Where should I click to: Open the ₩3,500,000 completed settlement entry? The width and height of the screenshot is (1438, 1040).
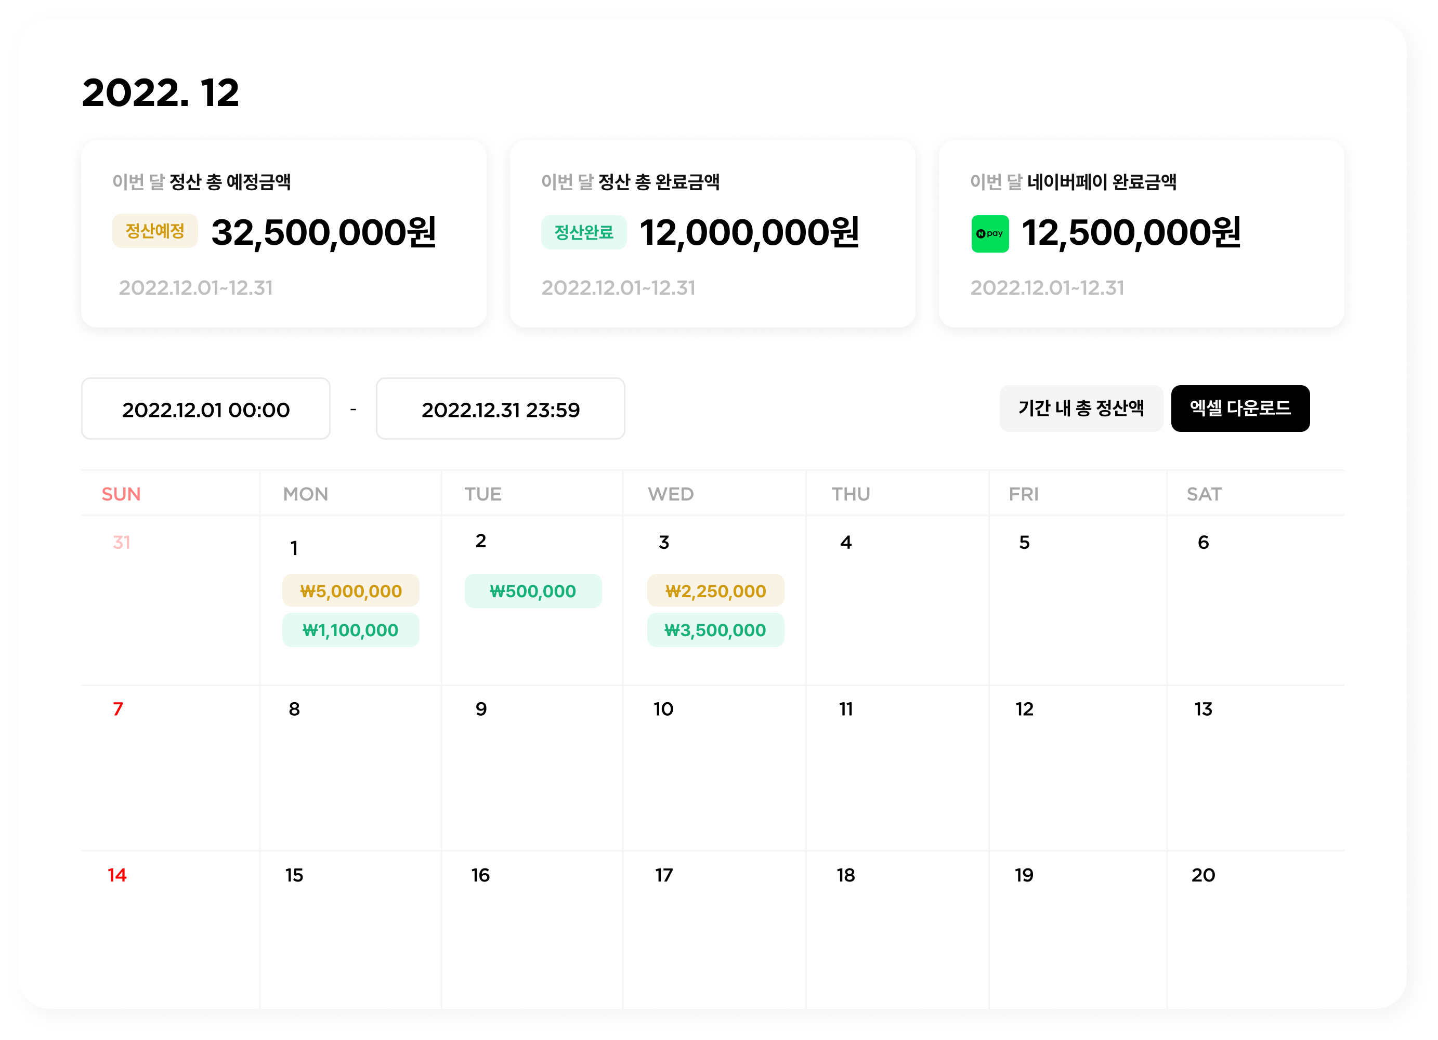[715, 630]
